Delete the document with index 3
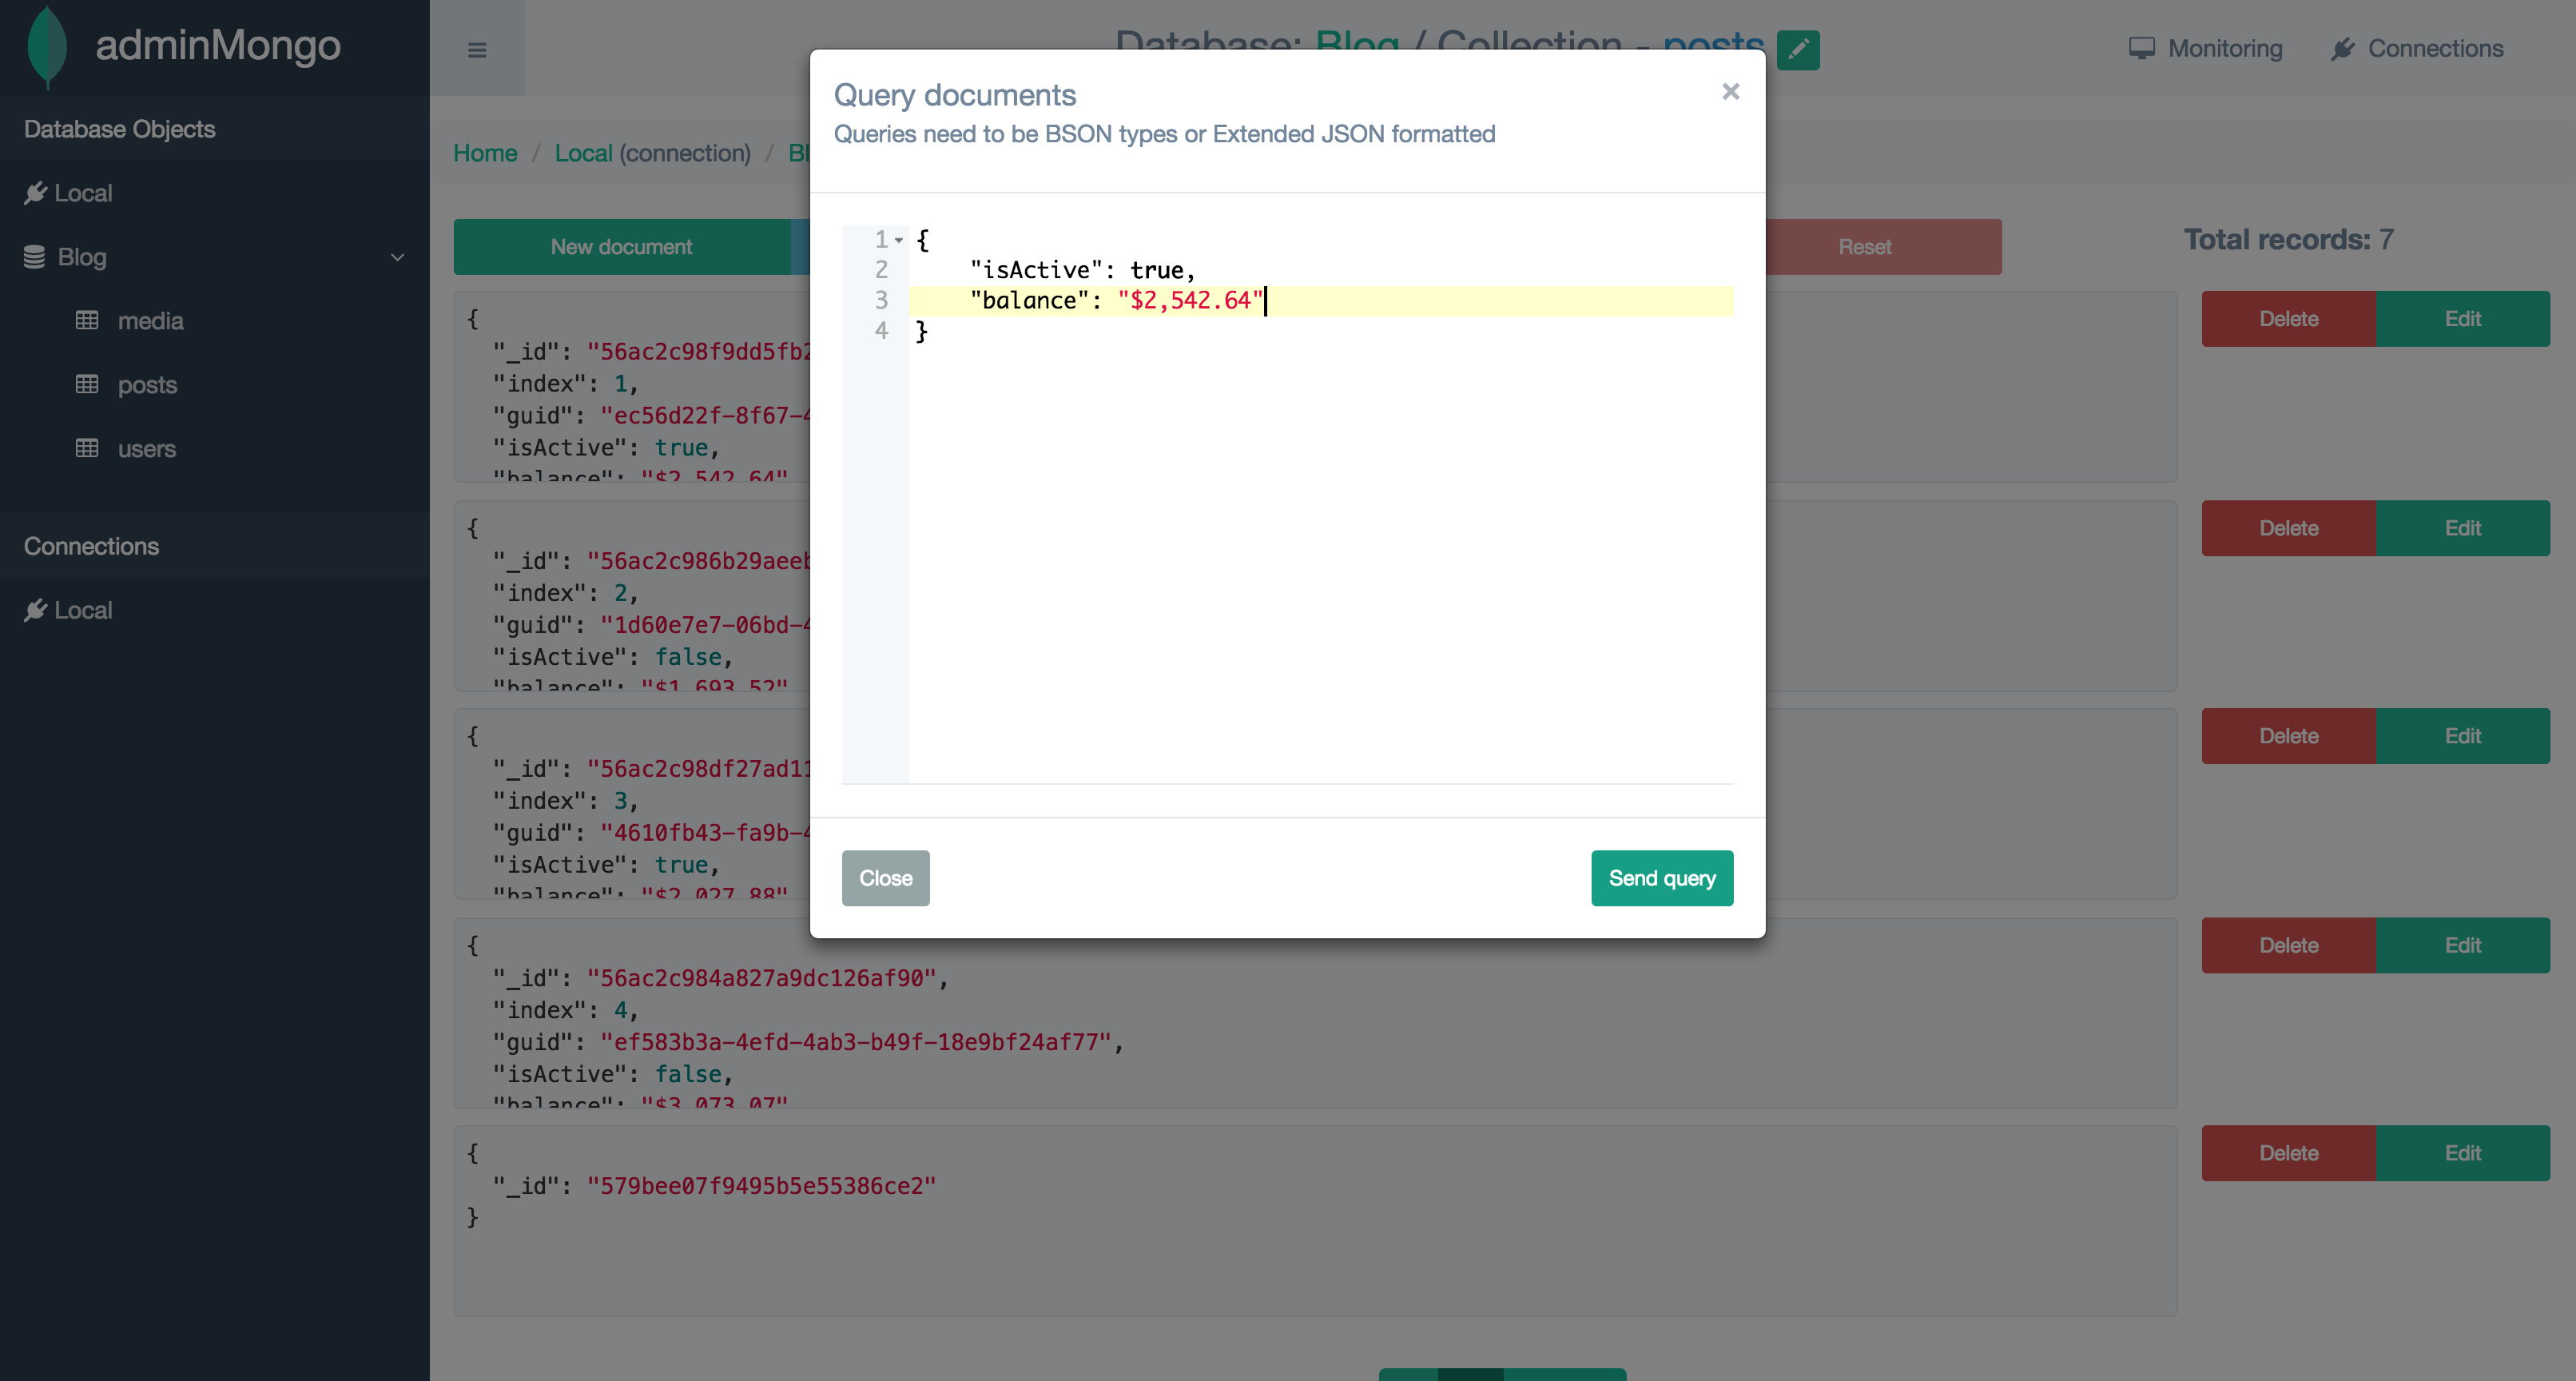The height and width of the screenshot is (1381, 2576). pos(2288,736)
